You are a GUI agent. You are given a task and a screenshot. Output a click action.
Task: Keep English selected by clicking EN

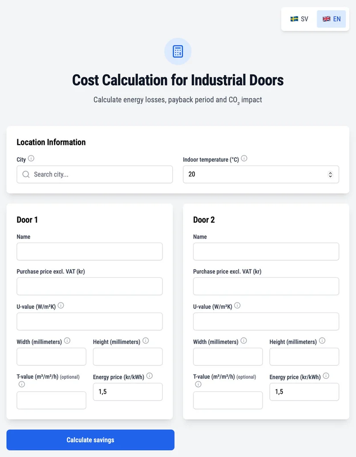pos(331,19)
